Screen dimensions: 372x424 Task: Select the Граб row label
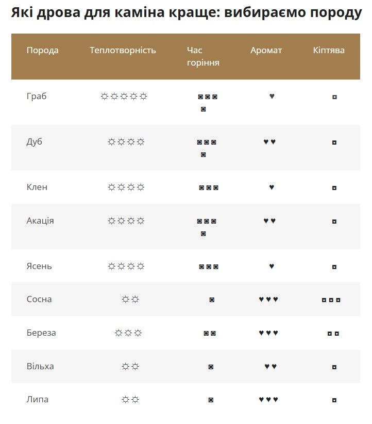click(37, 96)
